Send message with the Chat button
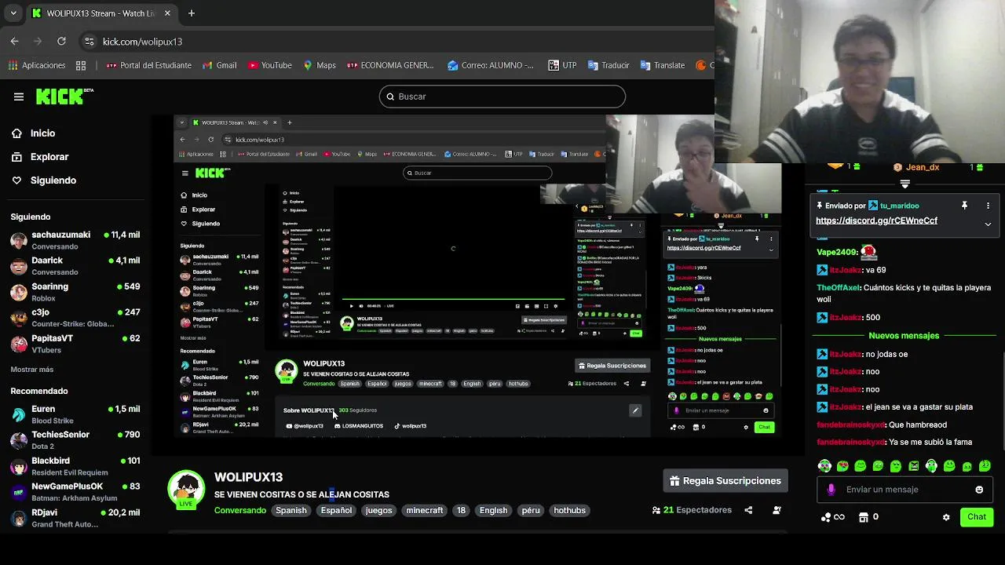The image size is (1005, 565). (x=977, y=516)
